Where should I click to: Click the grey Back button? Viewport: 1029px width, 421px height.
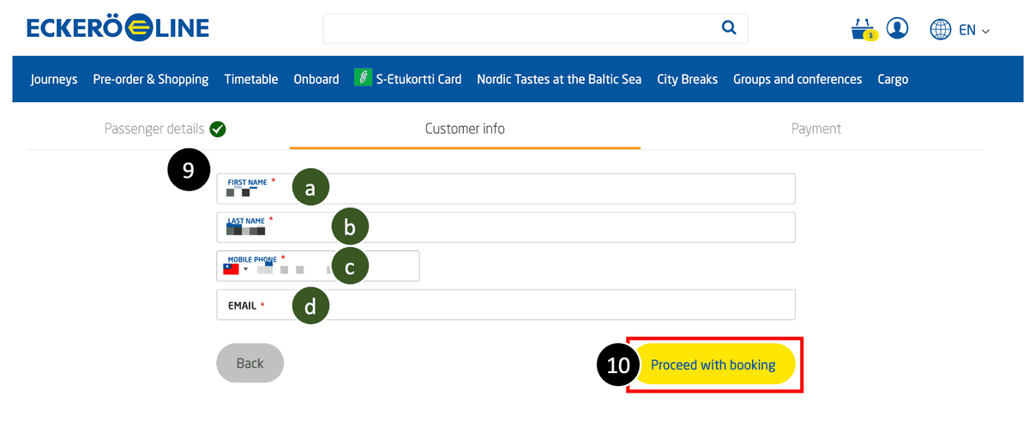point(250,363)
